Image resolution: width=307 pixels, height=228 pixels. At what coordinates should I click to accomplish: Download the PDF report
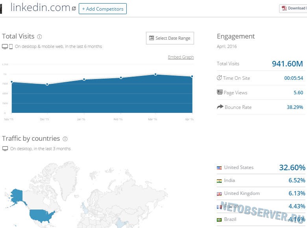(293, 8)
